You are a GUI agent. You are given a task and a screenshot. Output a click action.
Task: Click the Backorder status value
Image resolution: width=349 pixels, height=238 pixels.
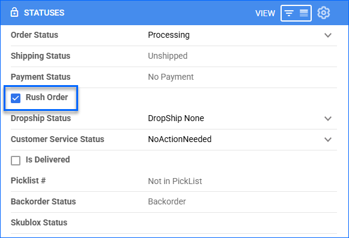167,201
